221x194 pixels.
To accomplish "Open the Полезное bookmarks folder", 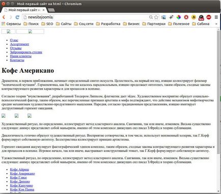I will [179, 24].
